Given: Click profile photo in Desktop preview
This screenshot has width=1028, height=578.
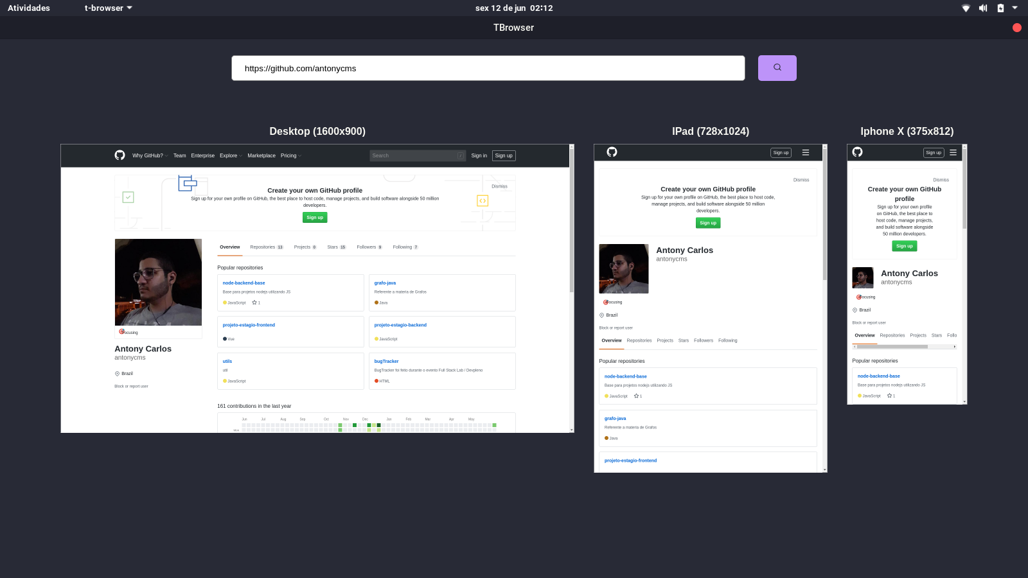Looking at the screenshot, I should tap(158, 282).
